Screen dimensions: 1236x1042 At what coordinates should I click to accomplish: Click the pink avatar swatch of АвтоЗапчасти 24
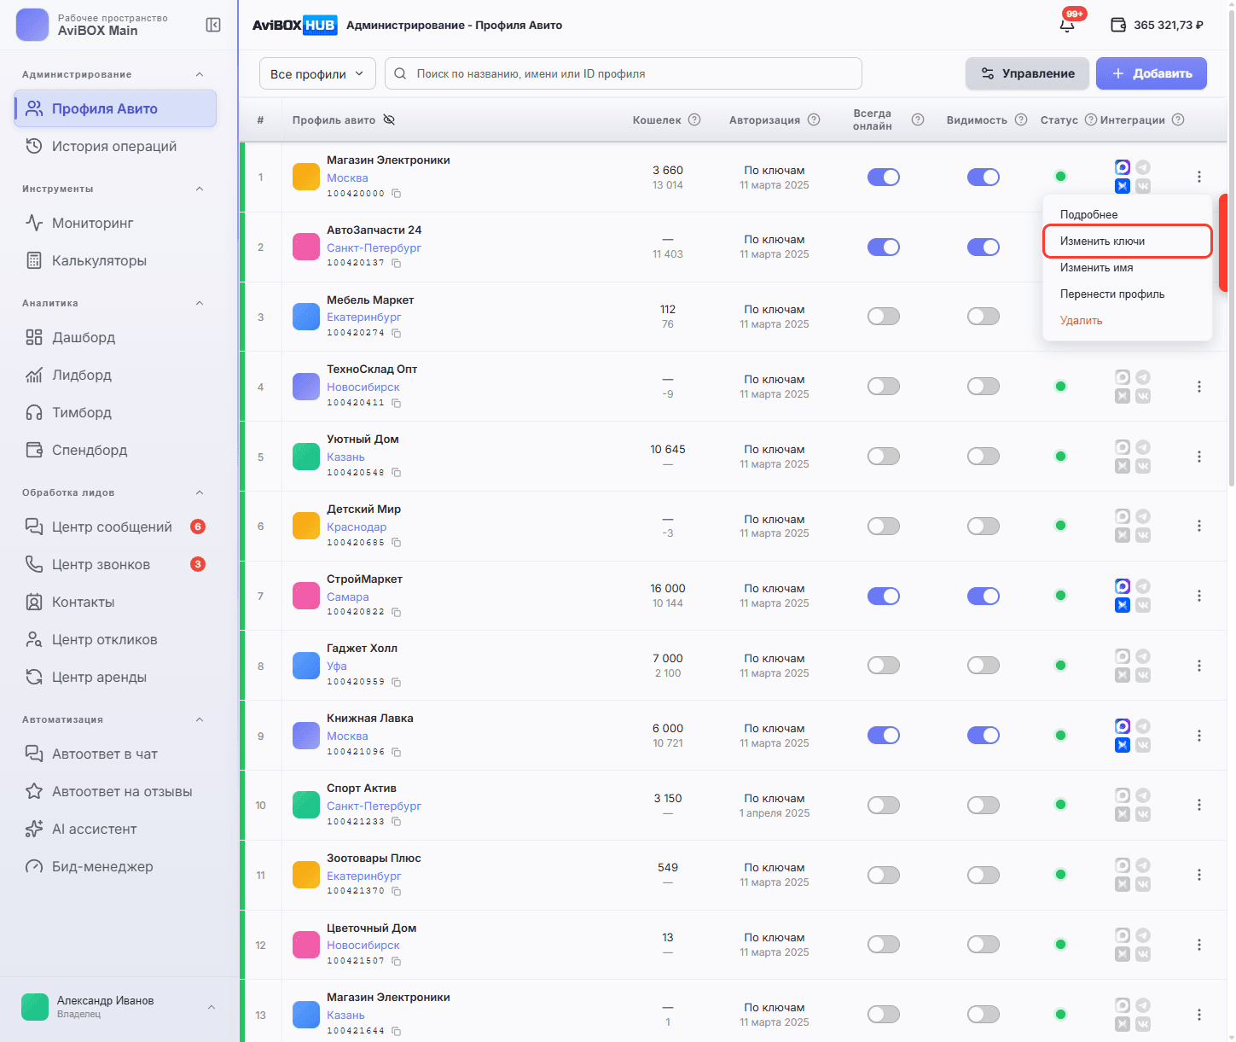[306, 247]
